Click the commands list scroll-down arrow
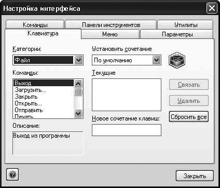Screen dimensions: 220x188 coord(78,113)
